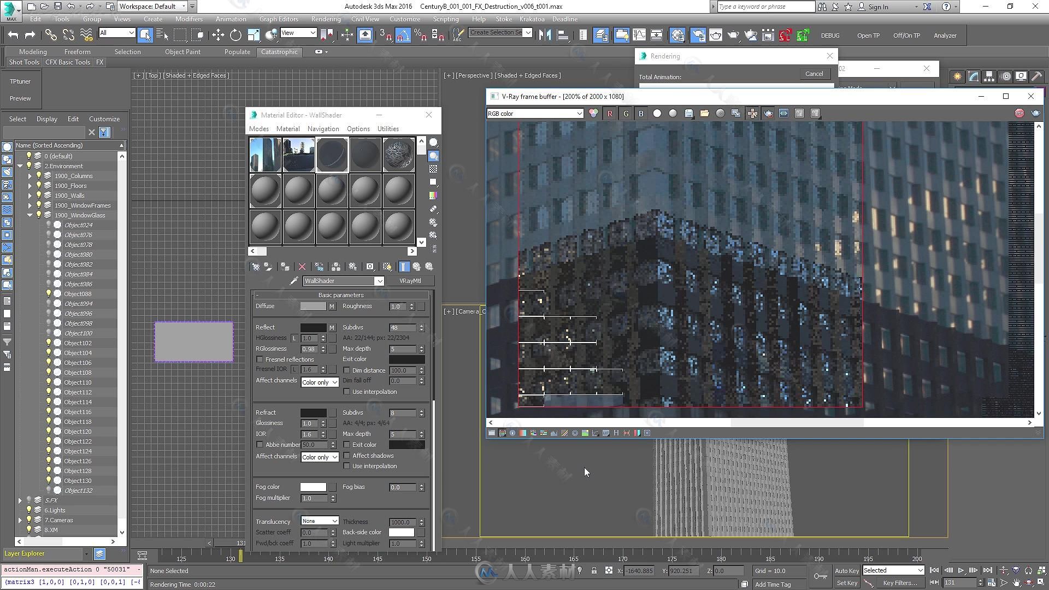Open the Translucency type dropdown in material editor
Image resolution: width=1049 pixels, height=590 pixels.
319,521
